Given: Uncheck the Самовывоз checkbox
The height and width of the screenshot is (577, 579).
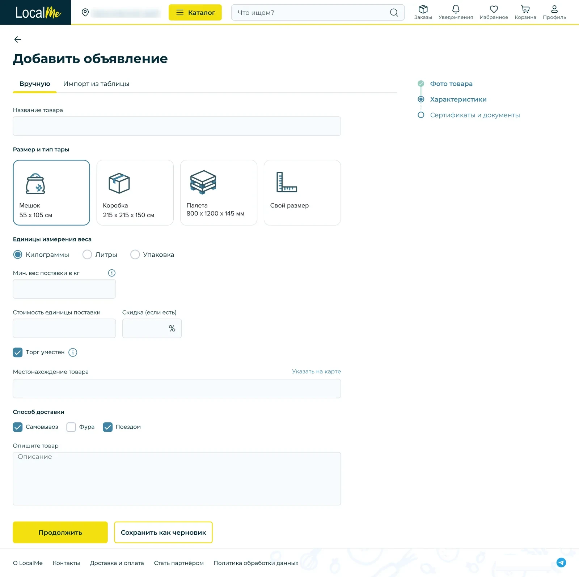Looking at the screenshot, I should pos(18,427).
